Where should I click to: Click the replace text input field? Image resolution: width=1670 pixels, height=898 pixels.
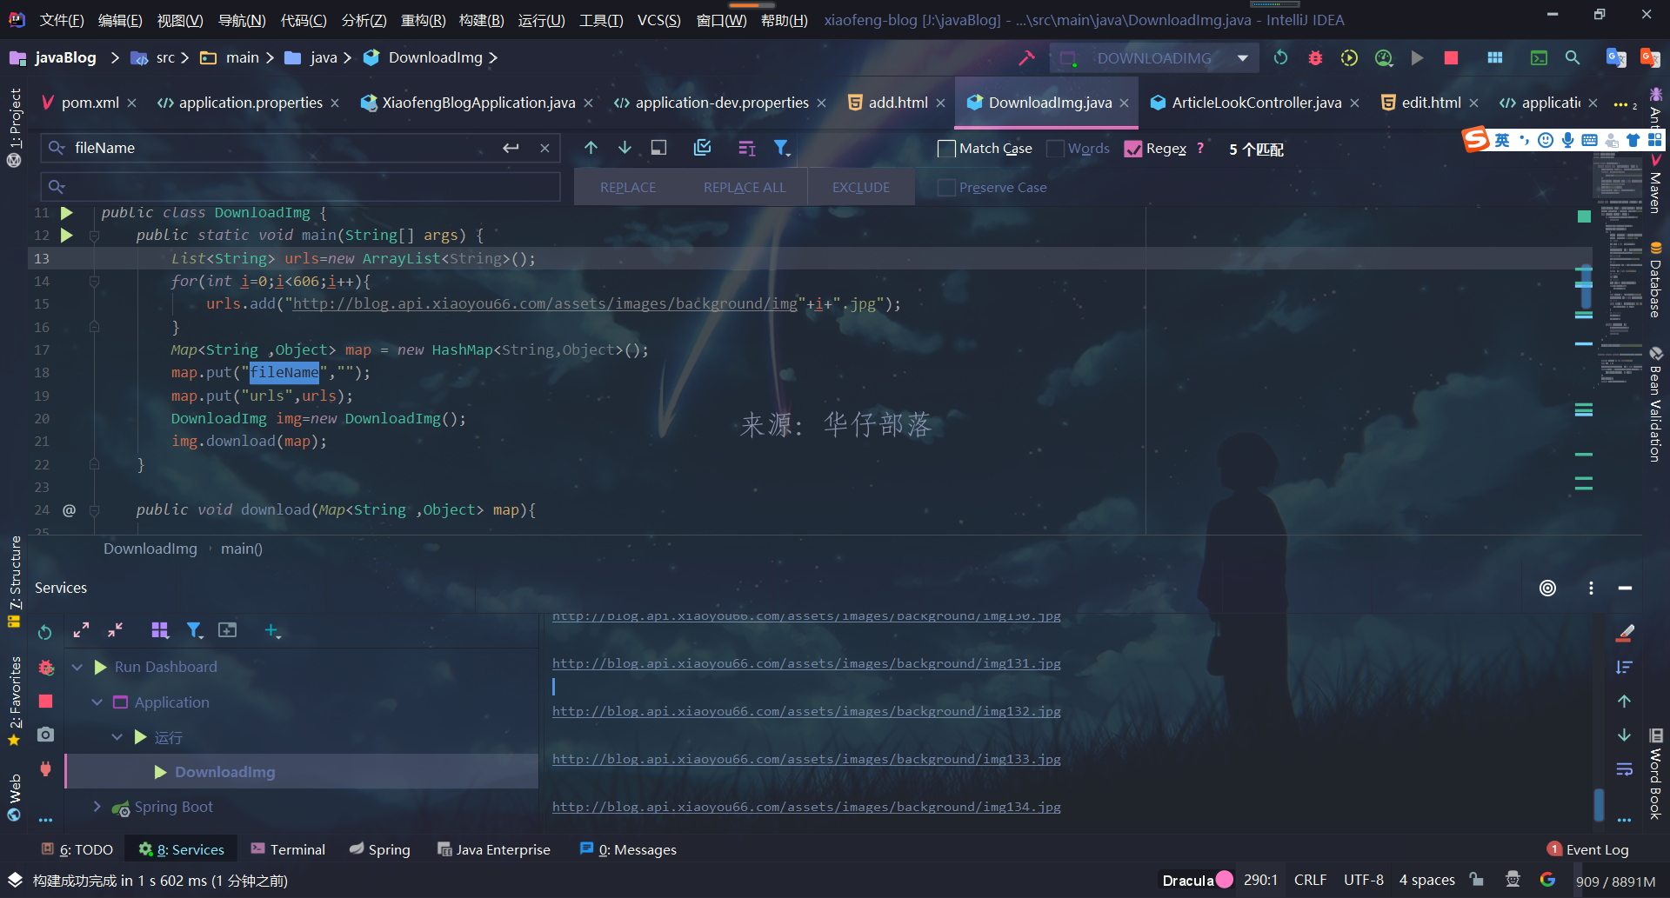(301, 187)
